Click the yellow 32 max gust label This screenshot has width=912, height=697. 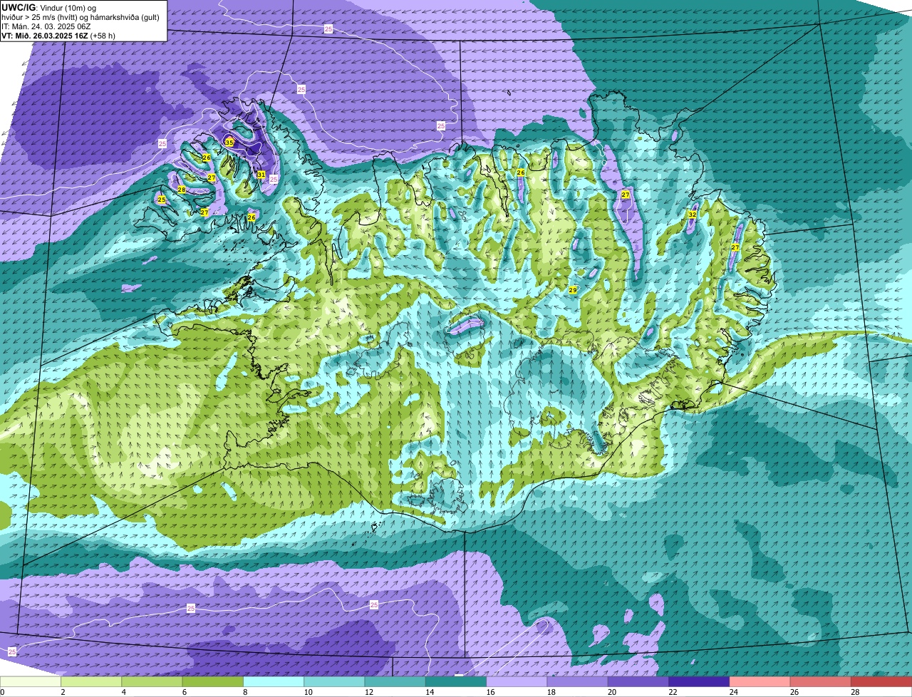(x=692, y=215)
